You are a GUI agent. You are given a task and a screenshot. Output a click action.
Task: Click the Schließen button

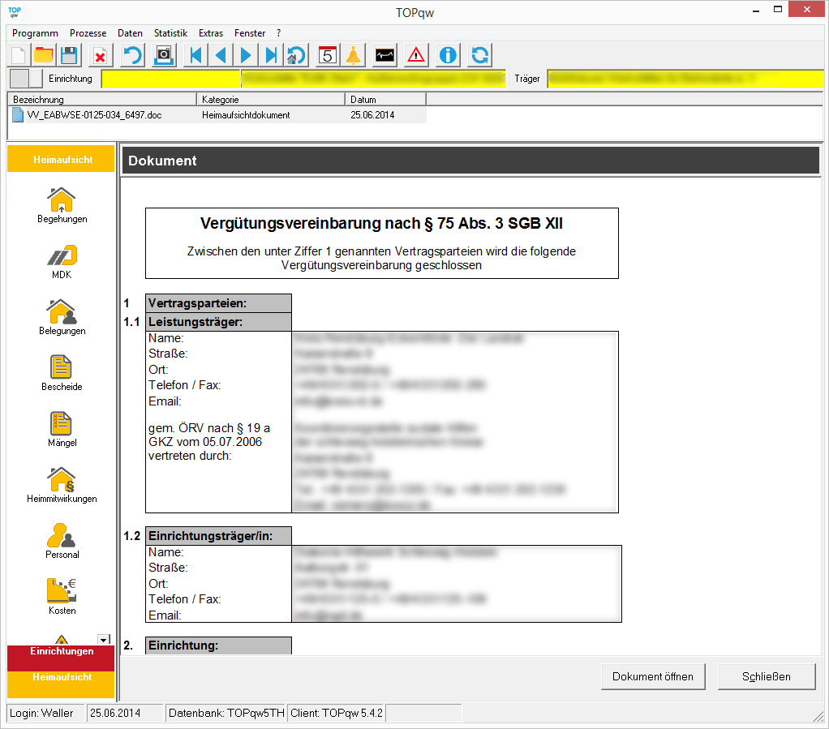766,676
